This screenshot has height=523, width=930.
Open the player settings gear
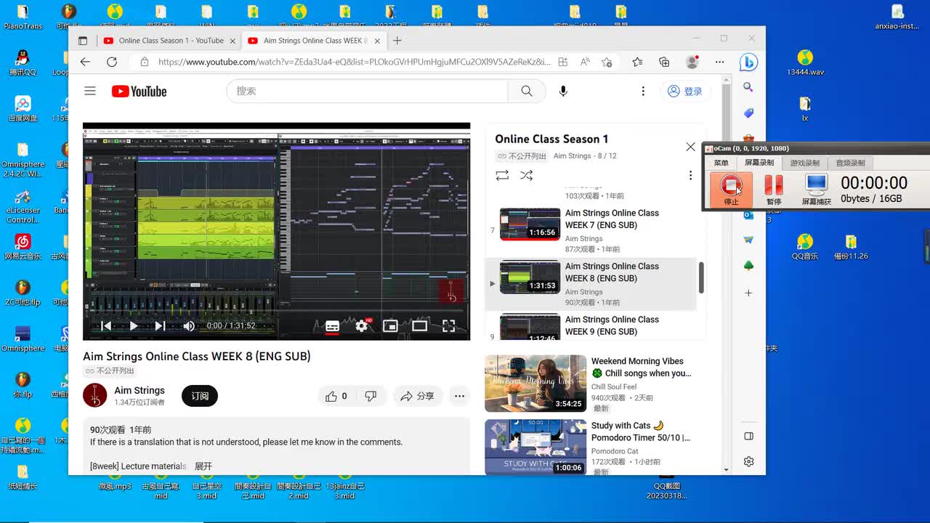click(362, 326)
